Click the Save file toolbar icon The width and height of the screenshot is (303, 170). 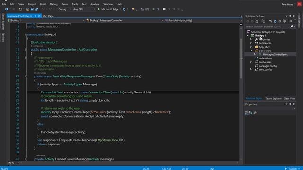coord(32,9)
